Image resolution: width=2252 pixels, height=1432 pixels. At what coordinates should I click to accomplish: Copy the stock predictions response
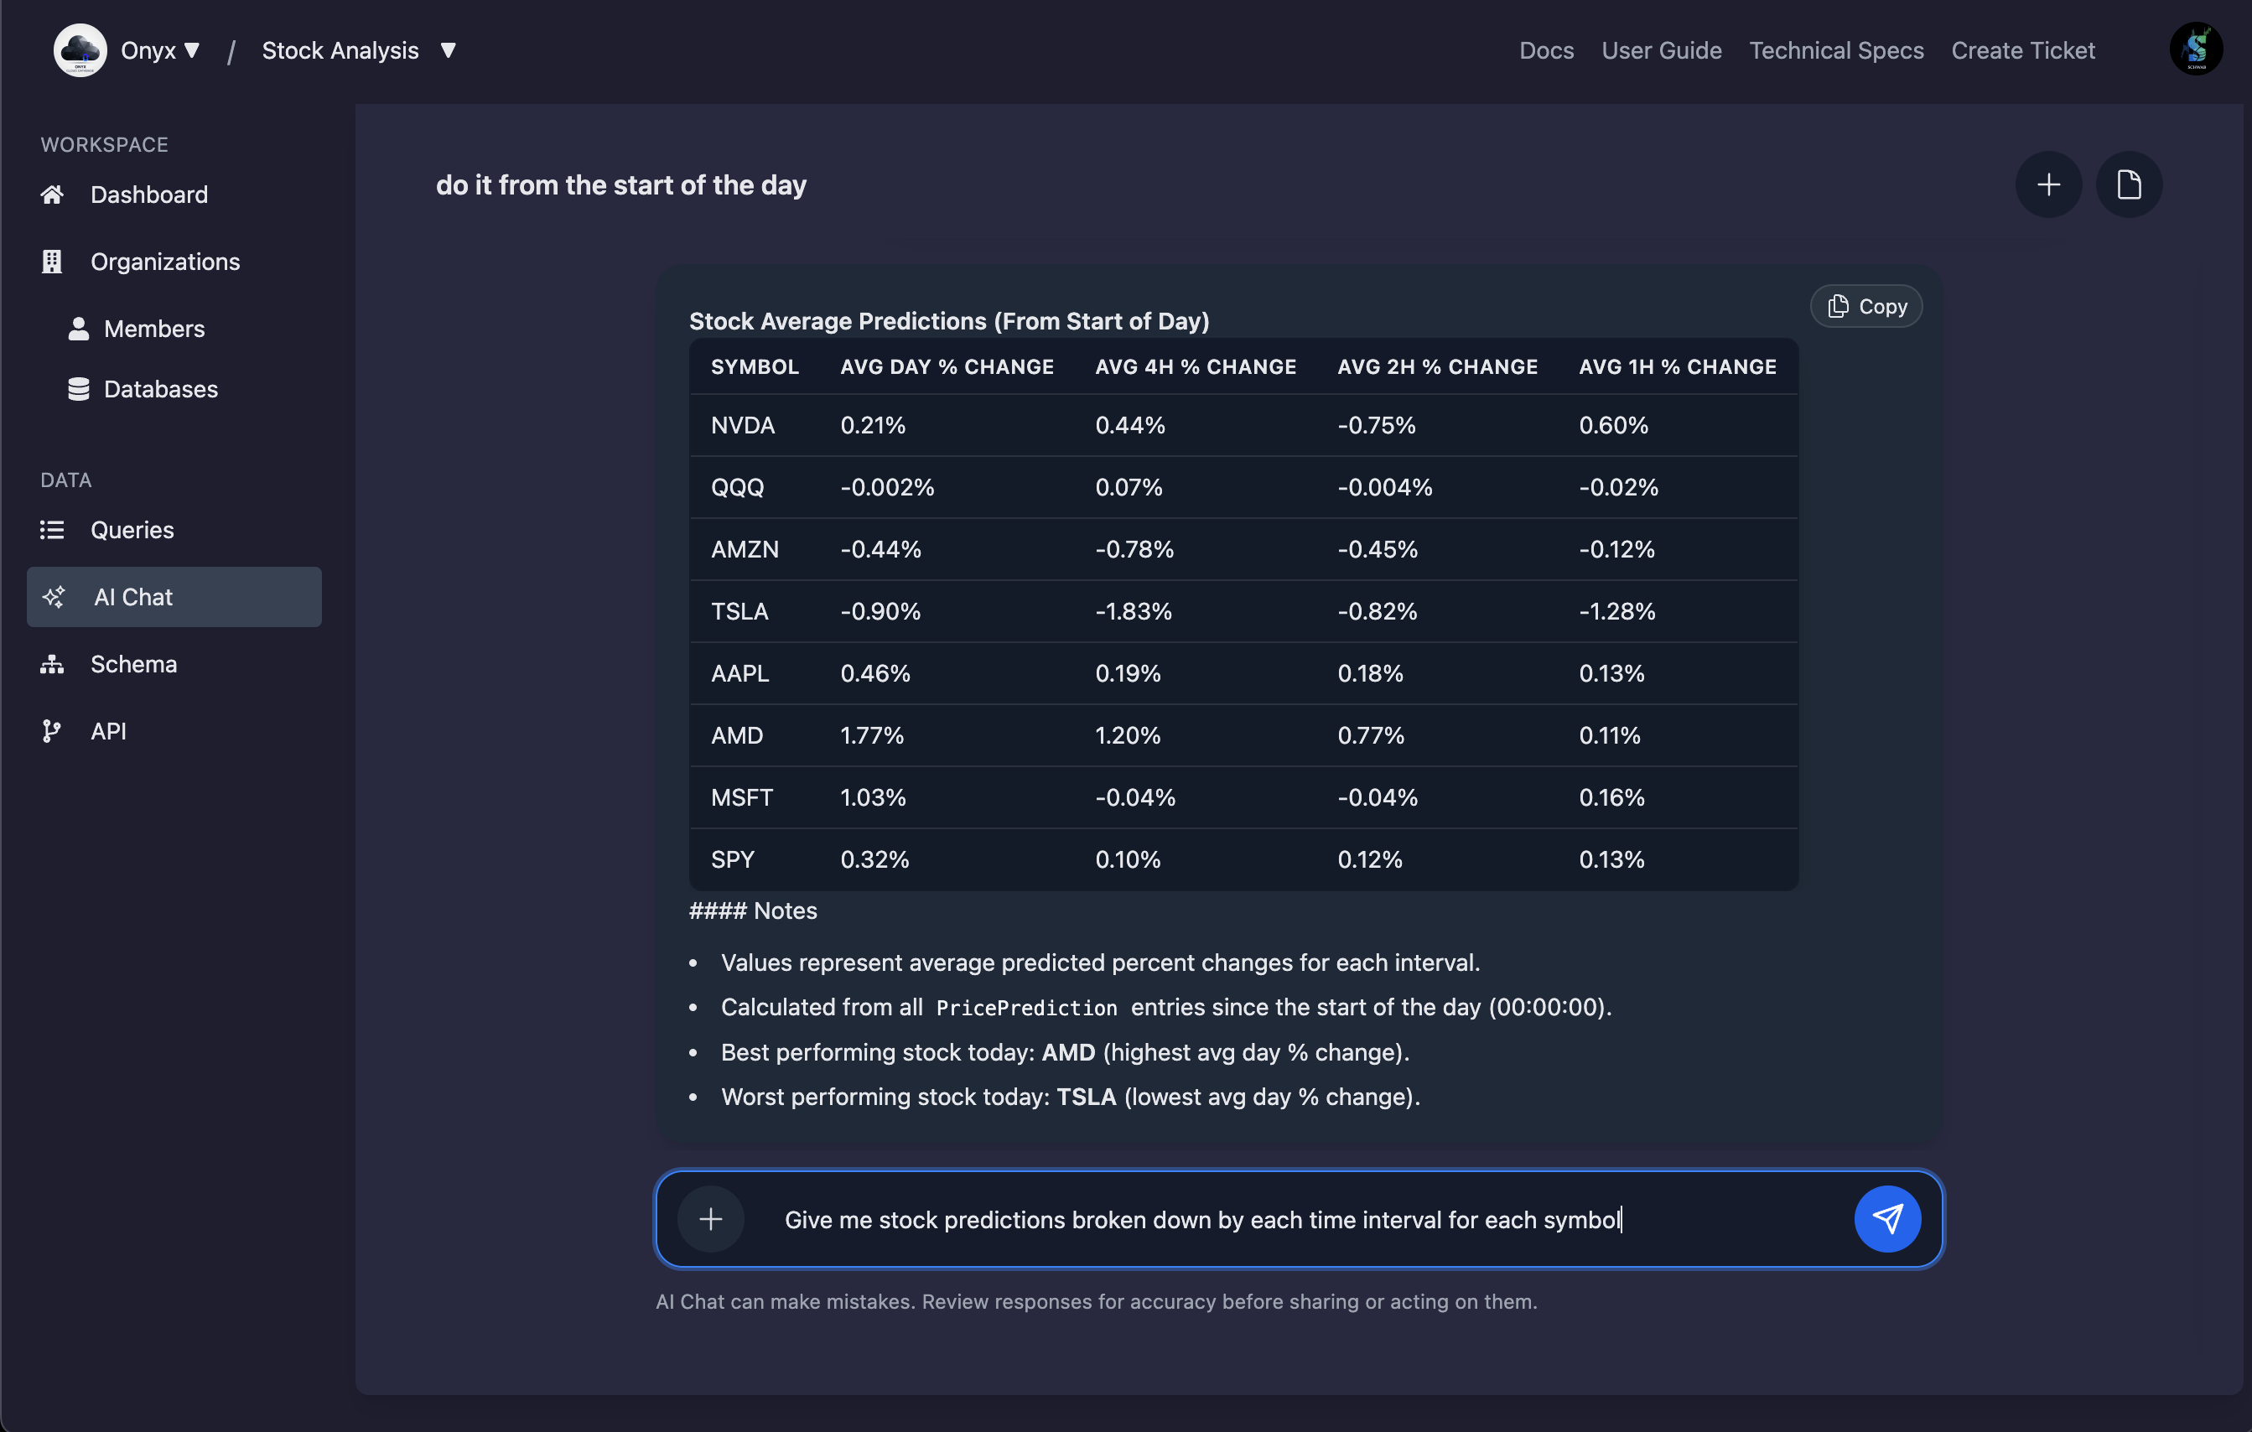1865,307
